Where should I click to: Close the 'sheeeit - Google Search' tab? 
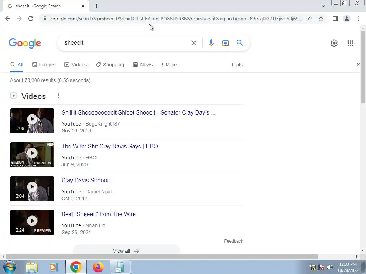click(x=83, y=6)
